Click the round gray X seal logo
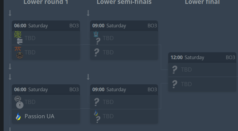Image resolution: width=238 pixels, height=131 pixels. [x=20, y=105]
